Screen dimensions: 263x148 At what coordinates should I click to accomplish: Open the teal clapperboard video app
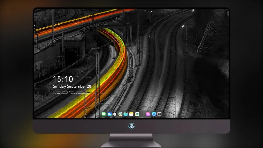tap(126, 114)
